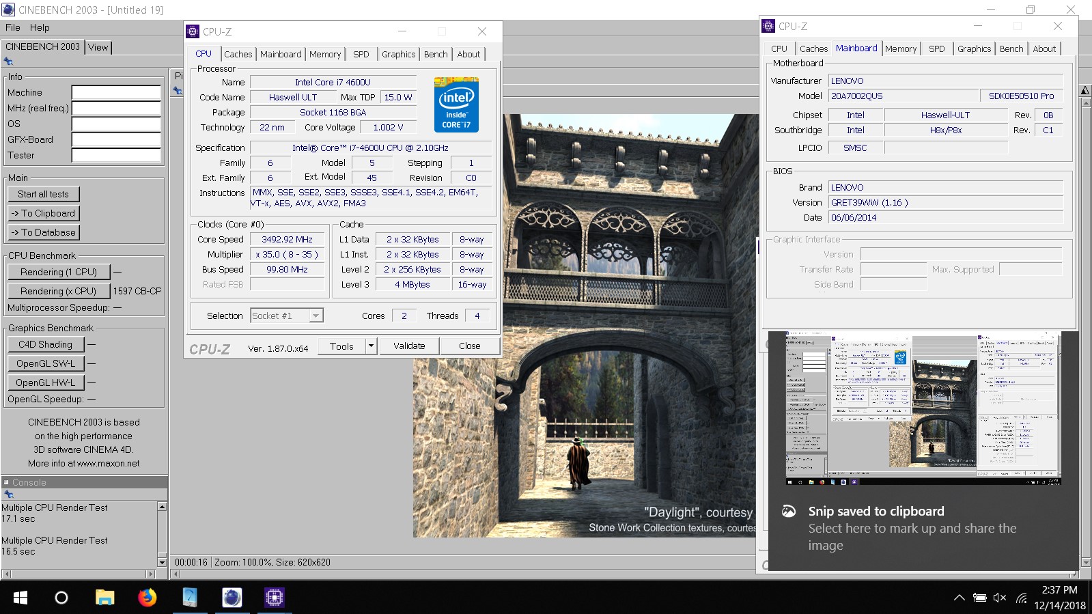Click the MHz (real freq.) input field
Viewport: 1092px width, 614px height.
[x=116, y=108]
